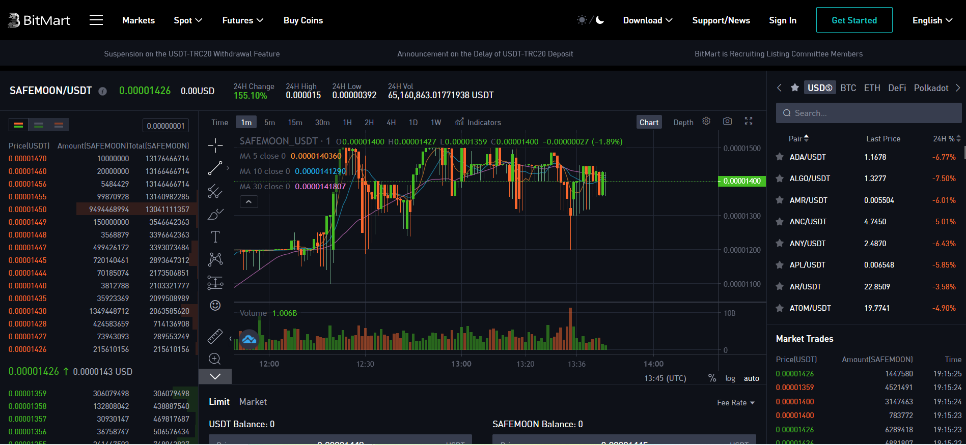This screenshot has width=966, height=445.
Task: Show favorites star tab in pairs list
Action: (x=794, y=87)
